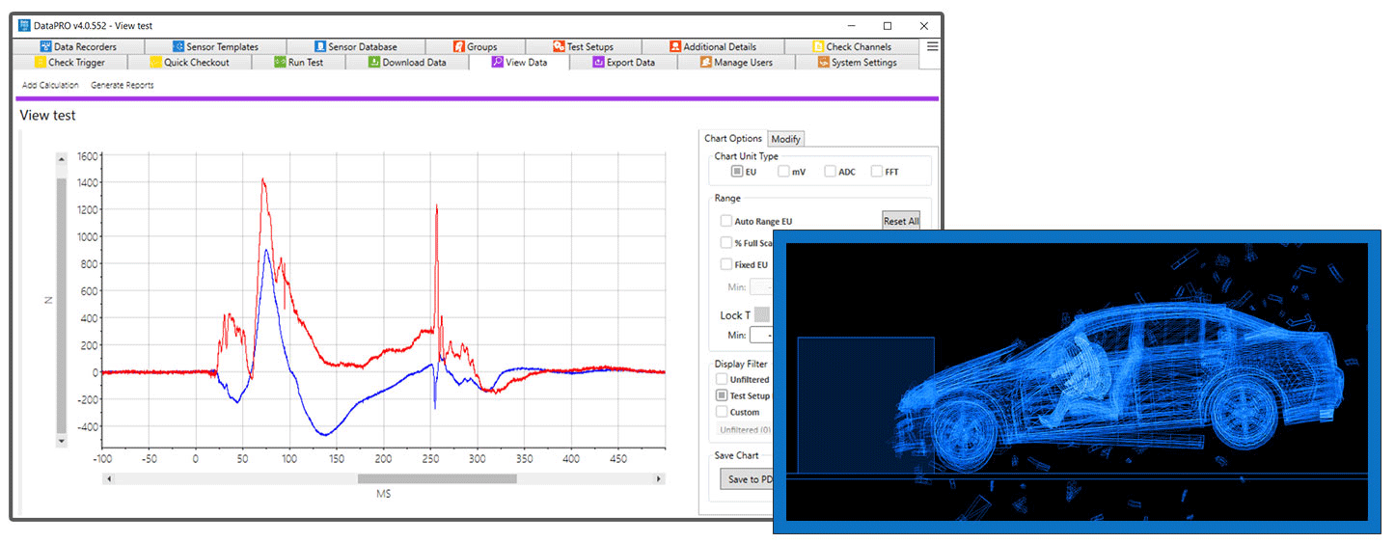Expand the Unfiltered (0) filter dropdown
Image resolution: width=1395 pixels, height=543 pixels.
tap(746, 430)
